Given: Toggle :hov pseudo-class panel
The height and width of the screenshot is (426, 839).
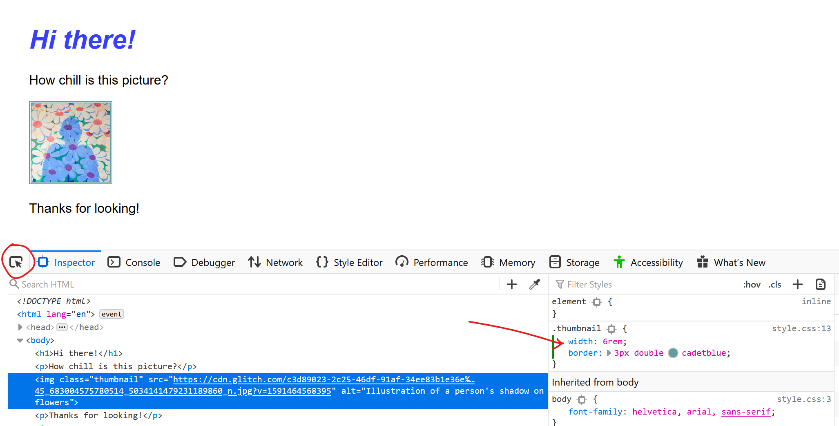Looking at the screenshot, I should click(x=752, y=284).
